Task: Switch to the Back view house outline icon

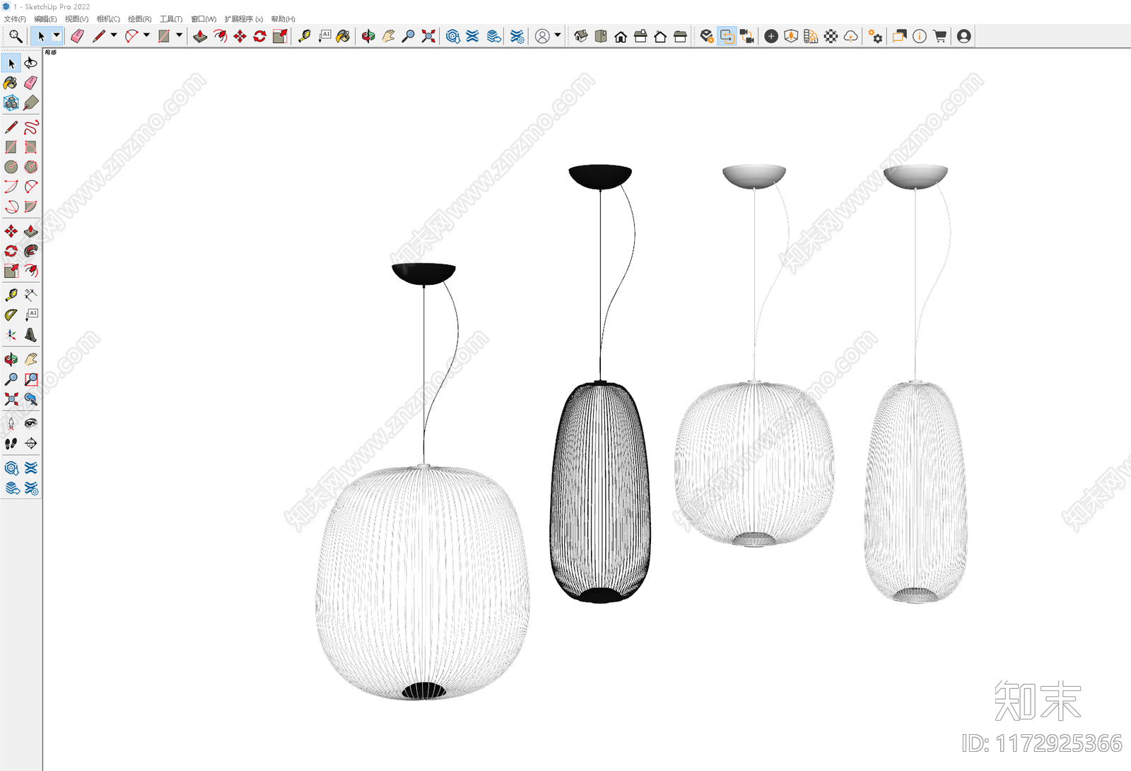Action: (x=660, y=36)
